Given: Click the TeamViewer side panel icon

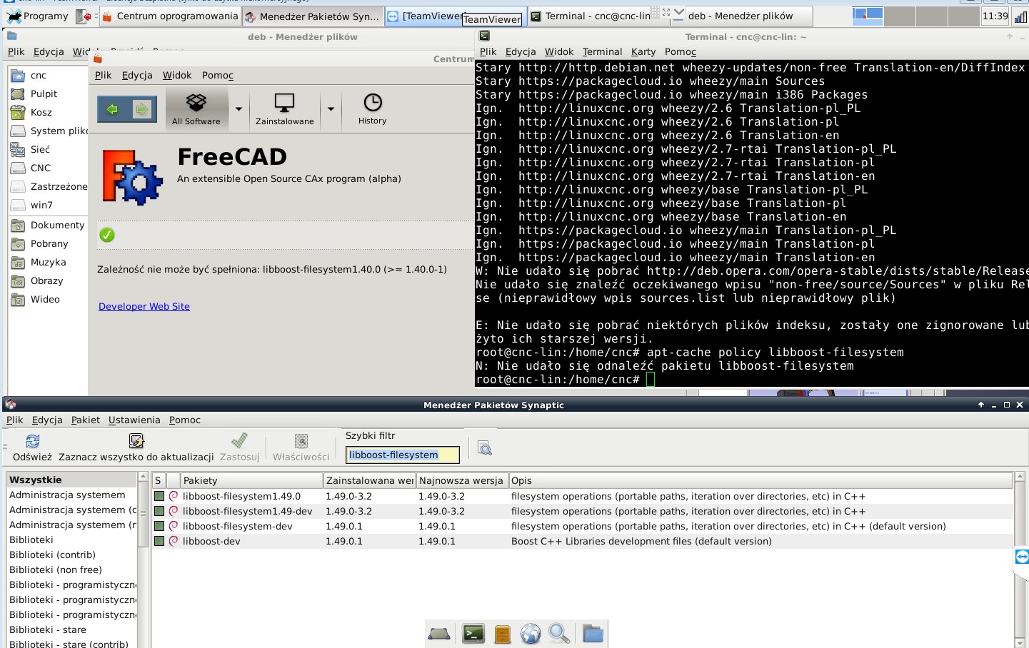Looking at the screenshot, I should [x=1022, y=557].
